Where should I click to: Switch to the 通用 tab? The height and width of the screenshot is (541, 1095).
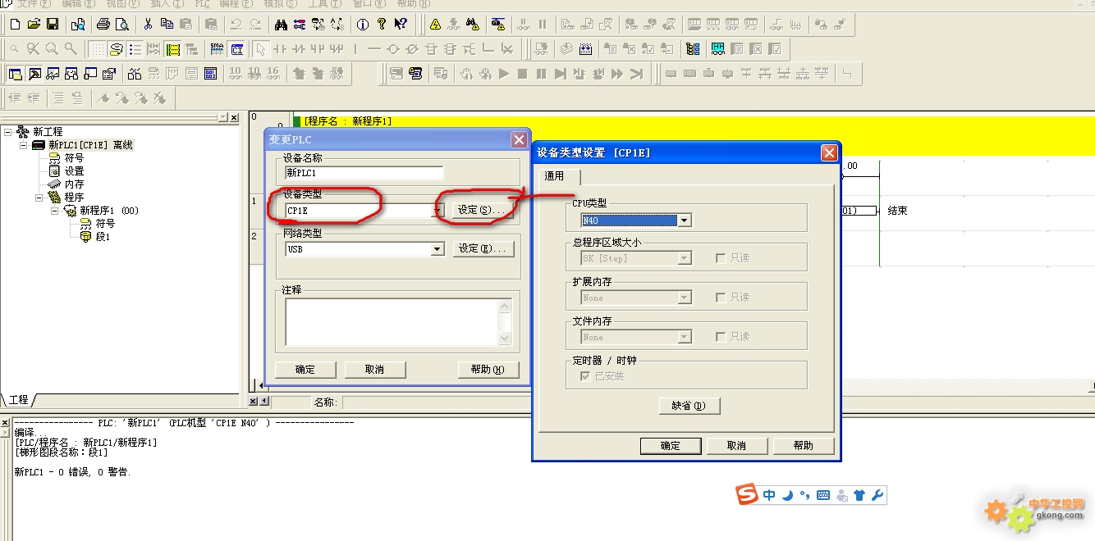[x=555, y=176]
